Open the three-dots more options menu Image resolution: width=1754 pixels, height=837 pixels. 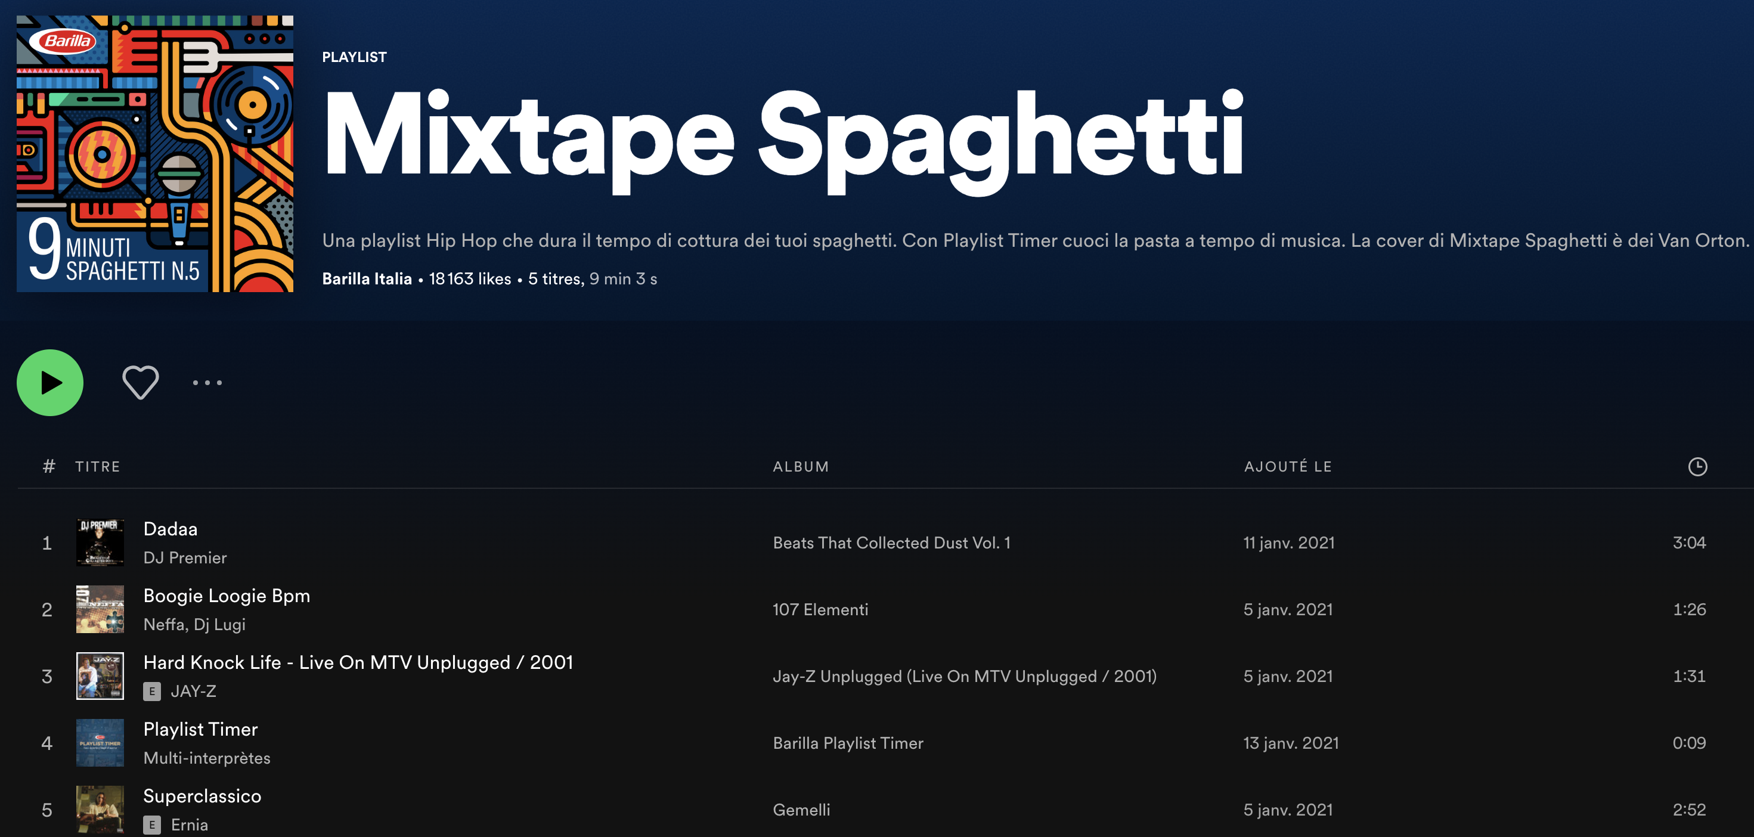[x=207, y=383]
